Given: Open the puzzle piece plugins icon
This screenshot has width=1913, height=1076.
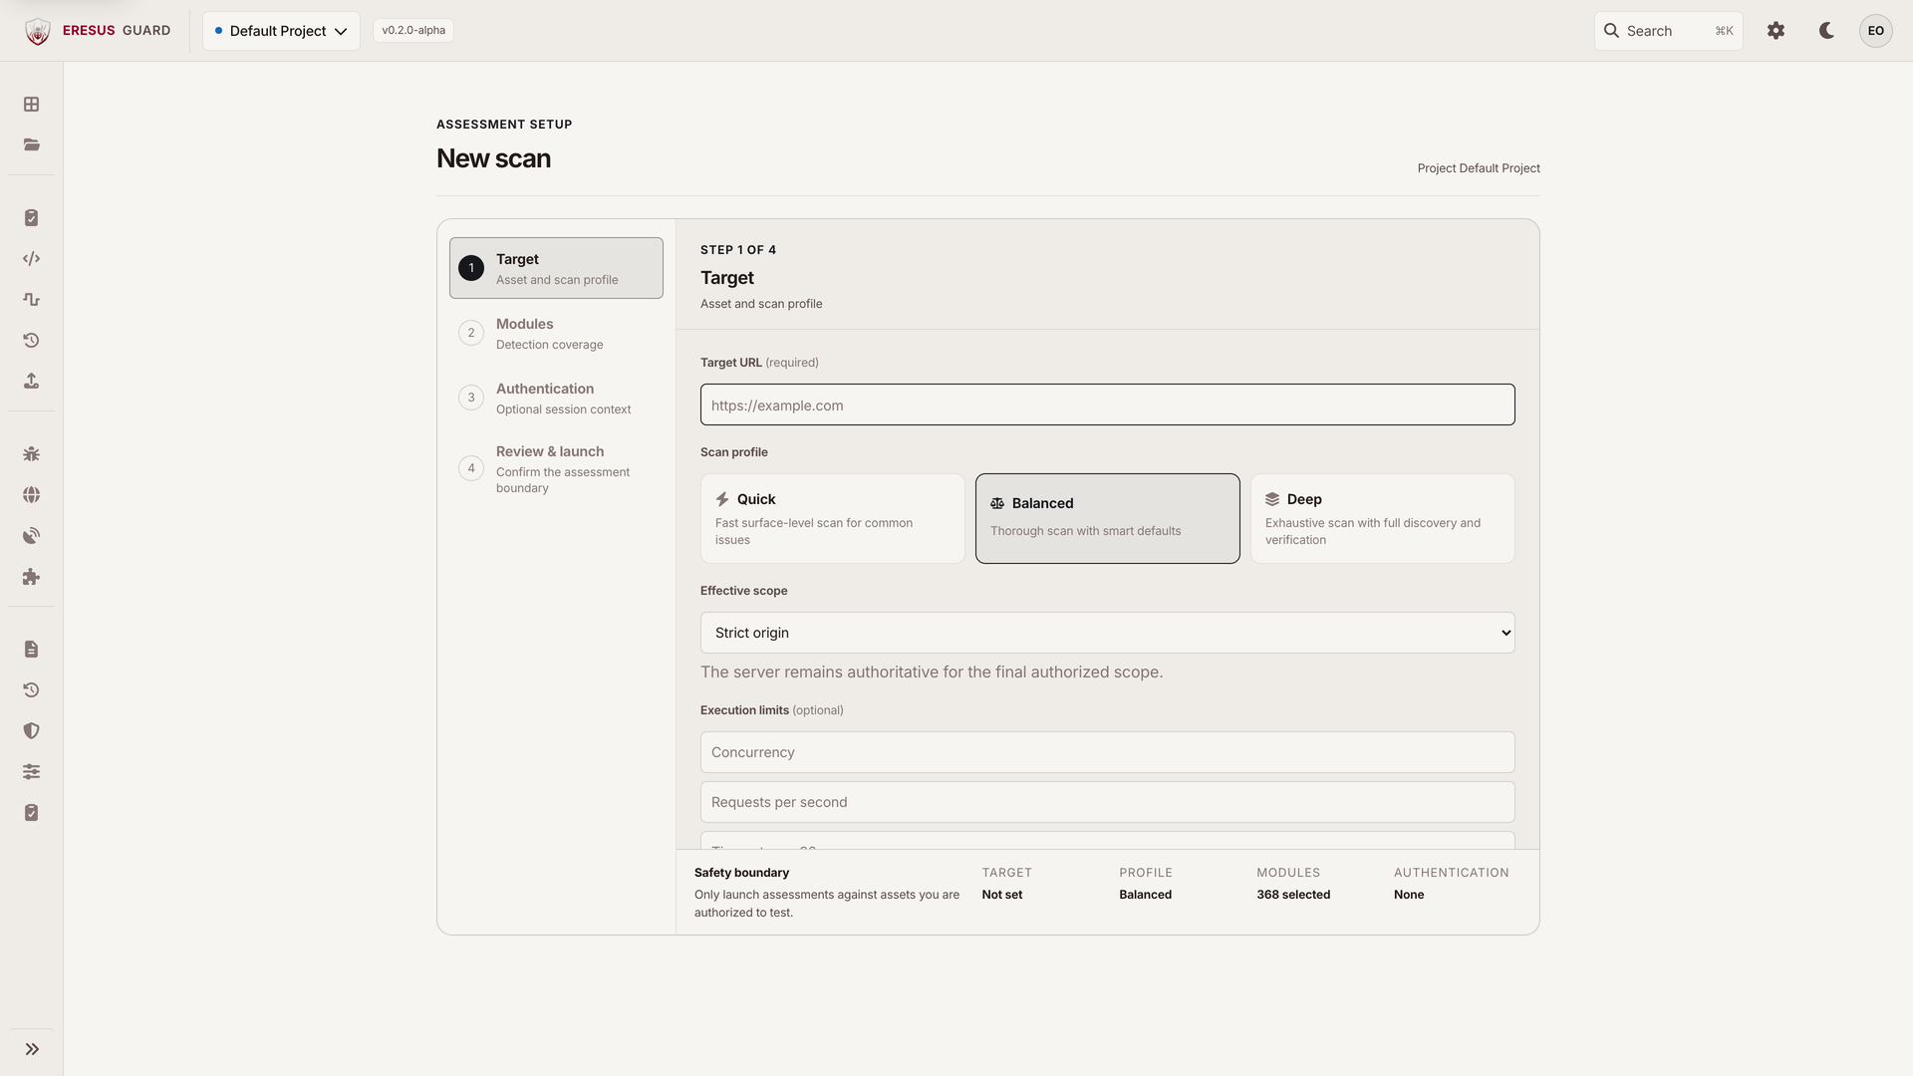Looking at the screenshot, I should click(x=32, y=577).
